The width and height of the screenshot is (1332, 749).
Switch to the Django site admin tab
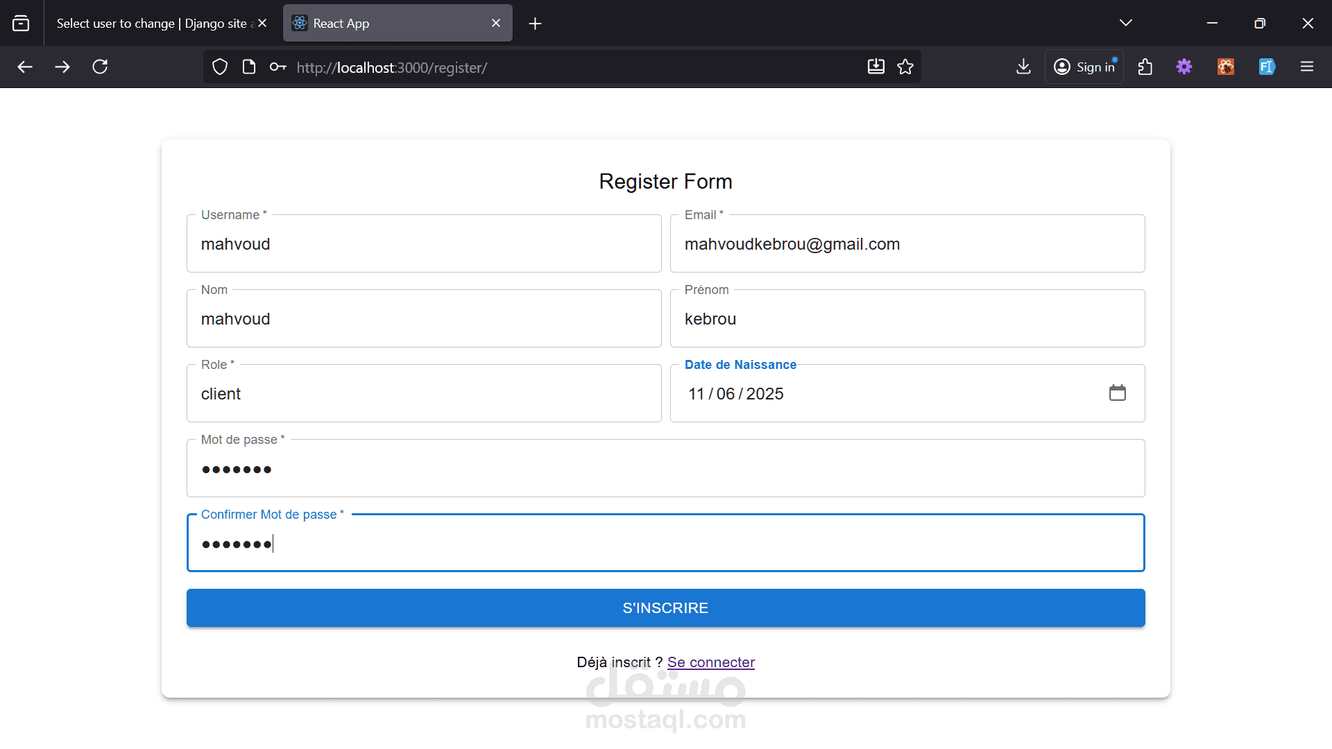tap(151, 23)
